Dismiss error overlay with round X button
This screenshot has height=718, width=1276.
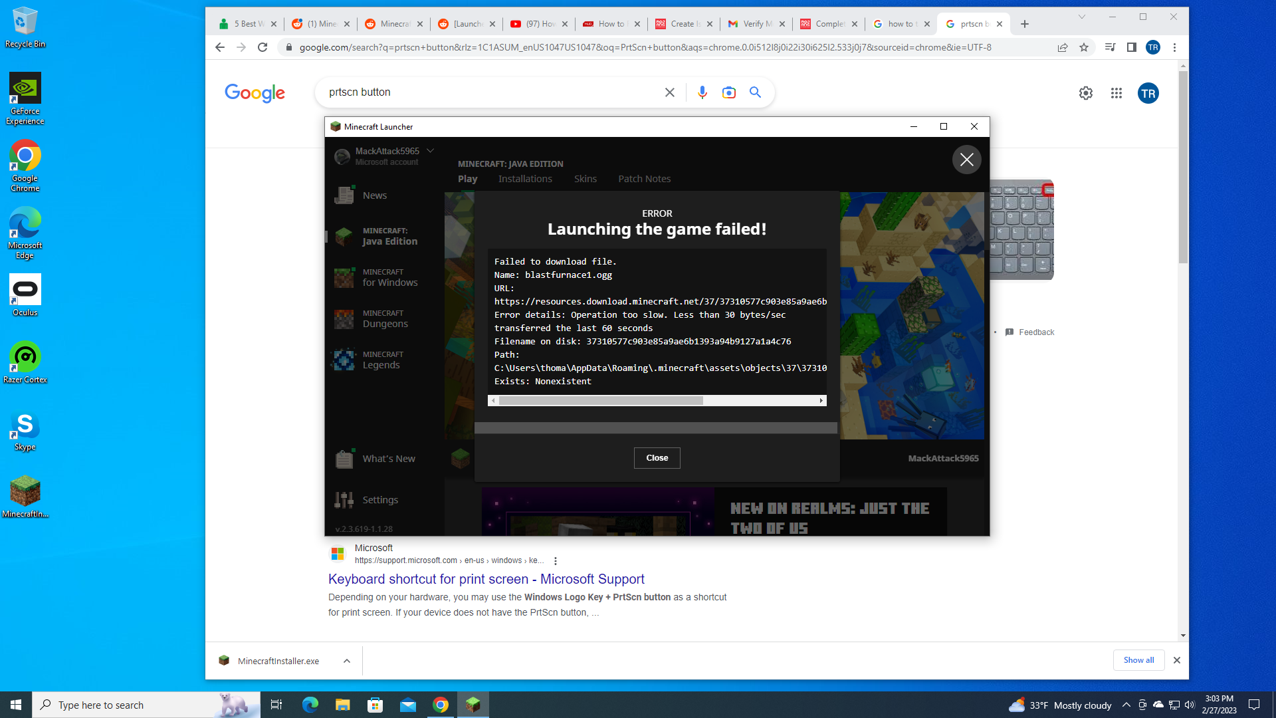coord(966,160)
